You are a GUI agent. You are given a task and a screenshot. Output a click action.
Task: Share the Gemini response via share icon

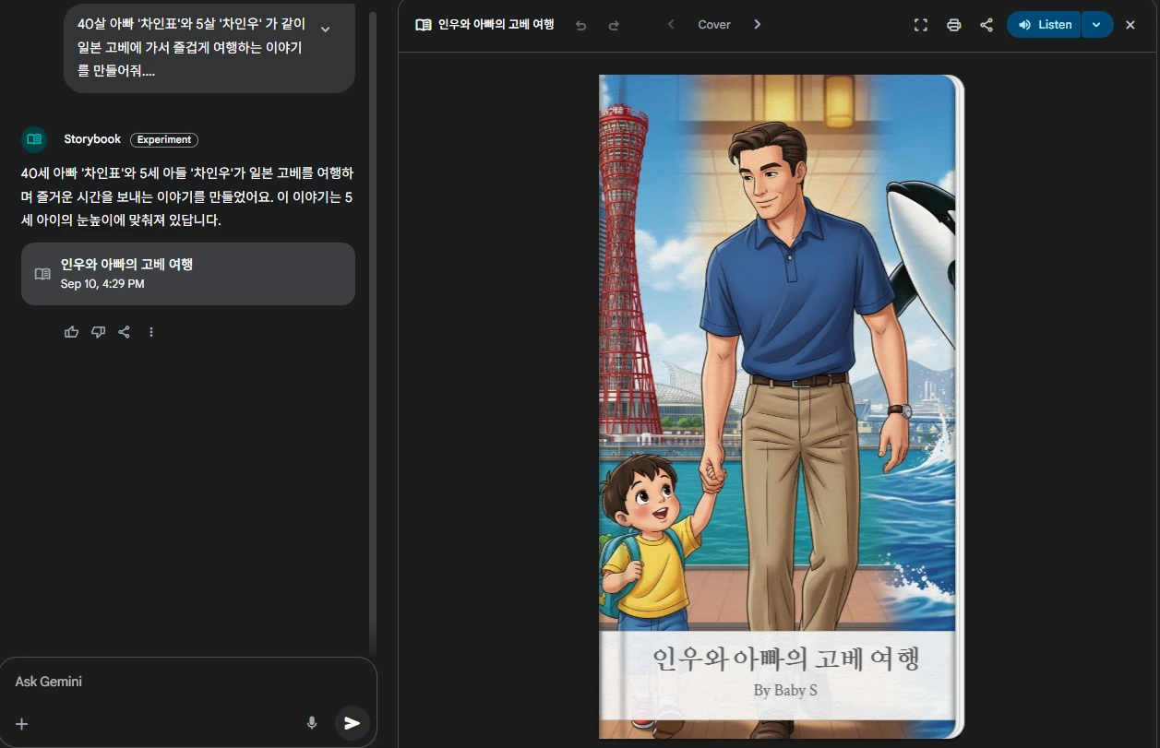[x=125, y=332]
